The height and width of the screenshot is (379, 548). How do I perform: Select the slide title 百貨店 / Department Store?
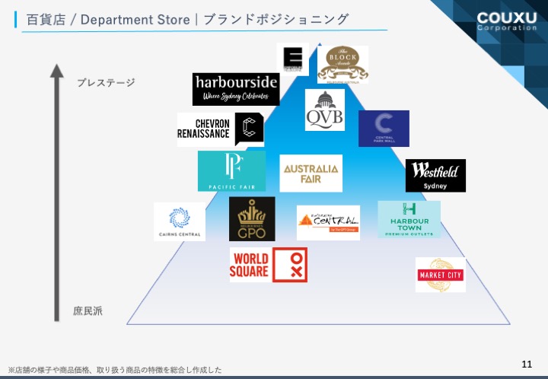(x=108, y=20)
